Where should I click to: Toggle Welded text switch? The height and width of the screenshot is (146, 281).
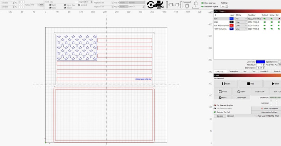coord(79,5)
